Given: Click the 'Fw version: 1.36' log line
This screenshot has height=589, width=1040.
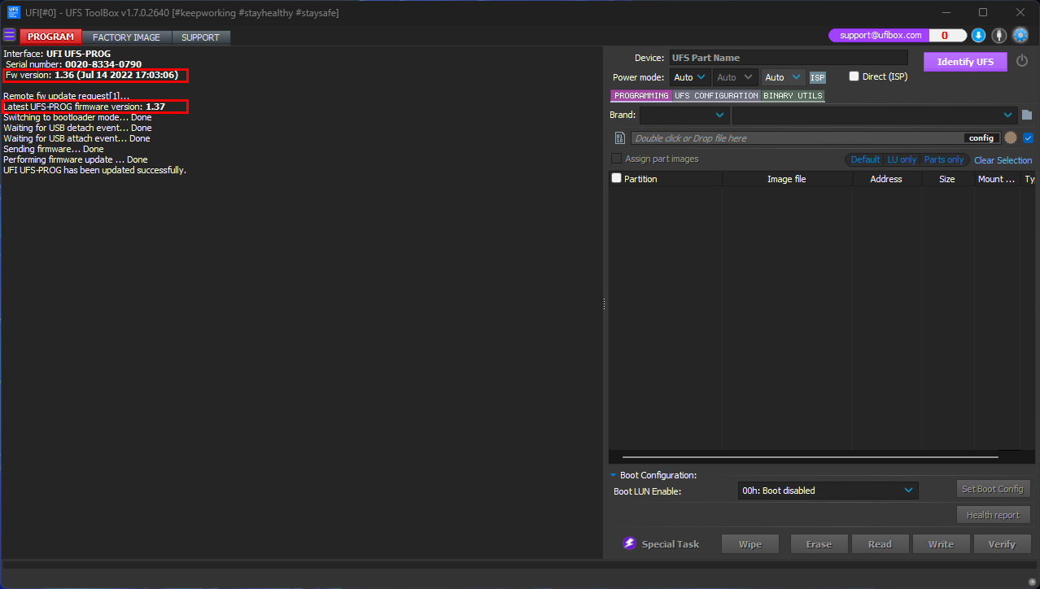Looking at the screenshot, I should pyautogui.click(x=92, y=75).
